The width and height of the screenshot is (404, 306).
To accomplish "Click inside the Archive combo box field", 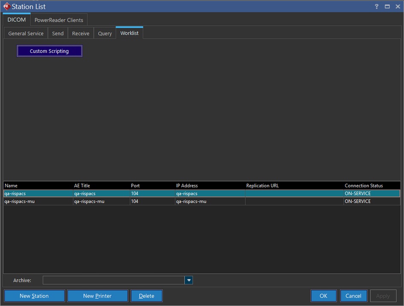I will [113, 280].
